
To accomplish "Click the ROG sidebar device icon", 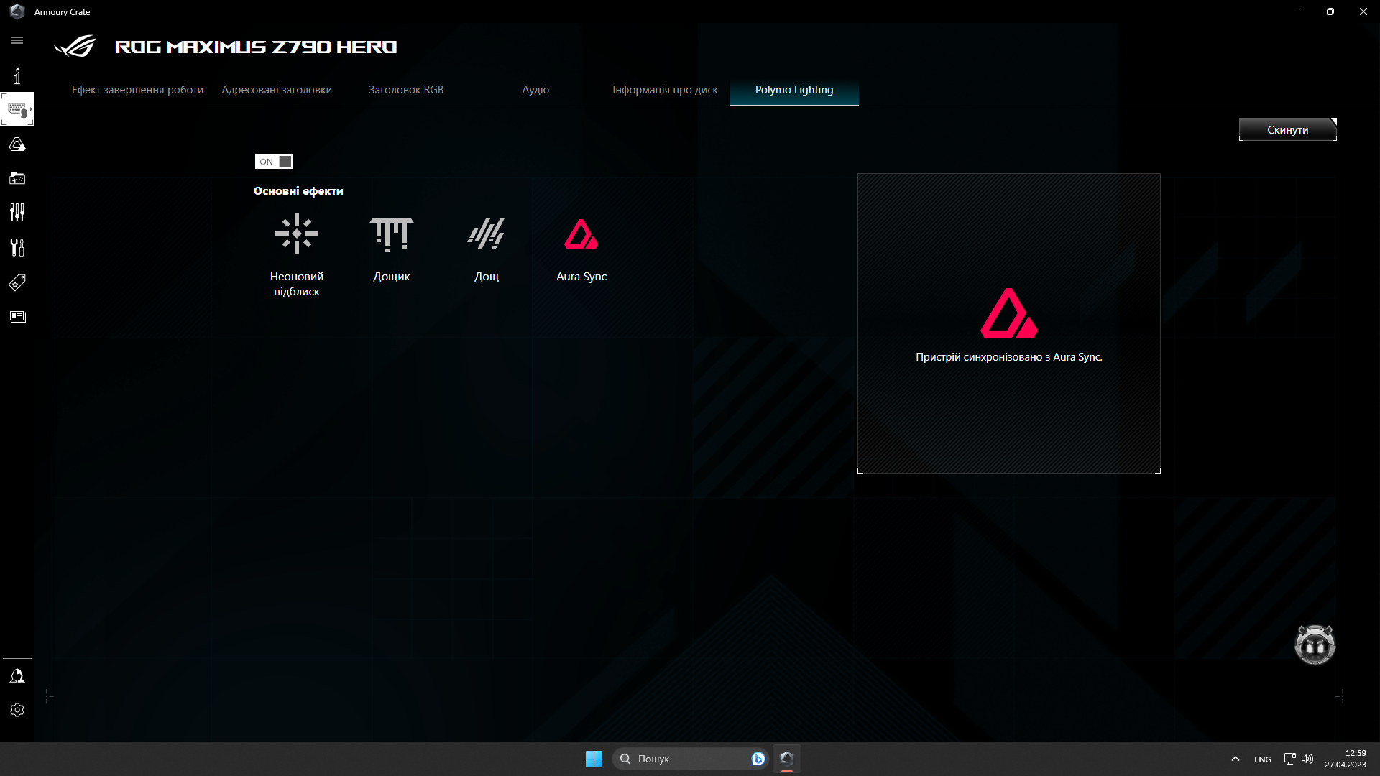I will (x=17, y=145).
